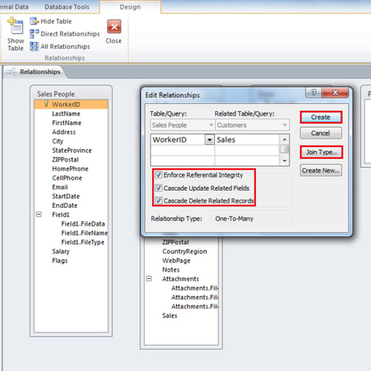The image size is (371, 371).
Task: Open the Show Table icon
Action: 16,26
